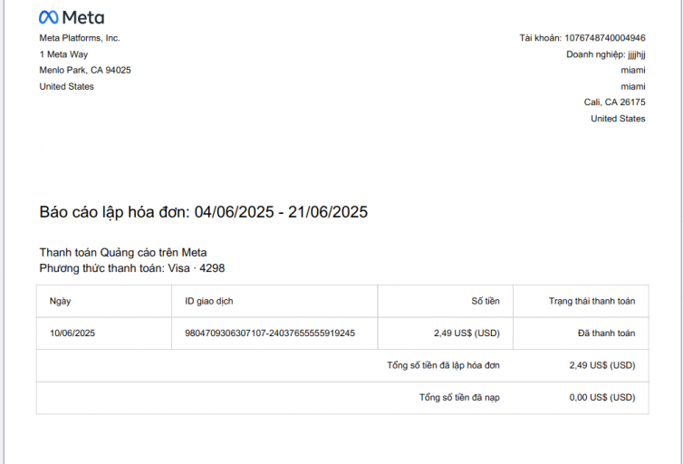
Task: Click 'Cali, CA 26175' text
Action: [x=615, y=101]
